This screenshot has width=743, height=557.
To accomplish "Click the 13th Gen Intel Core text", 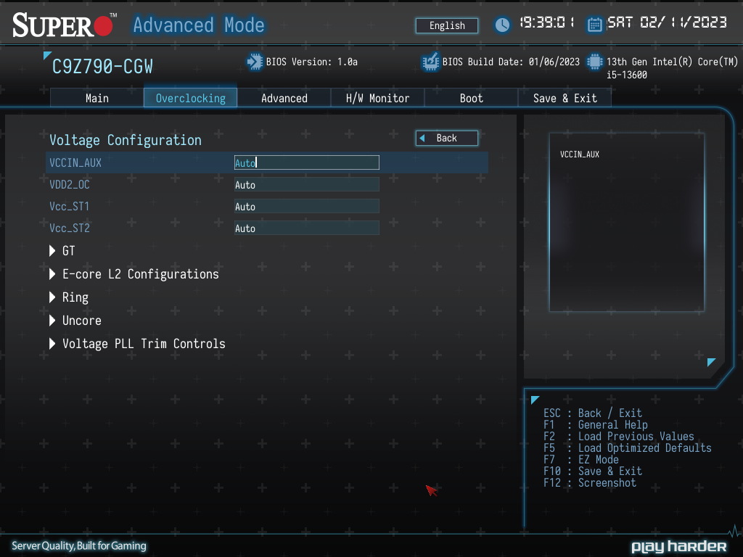I will (x=672, y=68).
